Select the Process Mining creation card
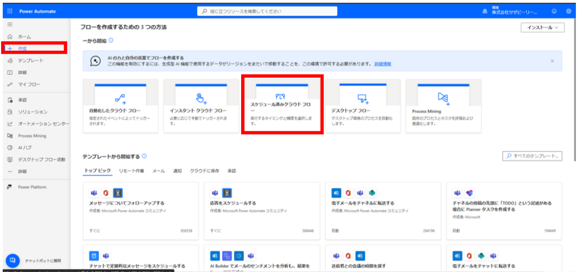The width and height of the screenshot is (577, 272). (x=443, y=106)
